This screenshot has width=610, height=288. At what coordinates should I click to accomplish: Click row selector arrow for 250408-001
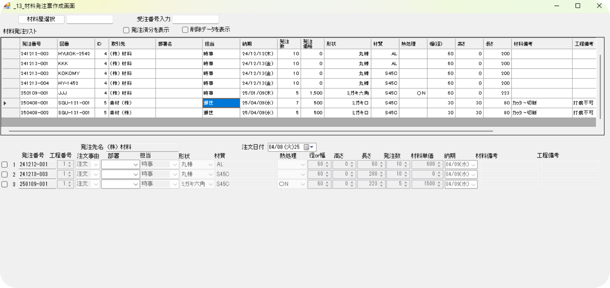pos(5,103)
